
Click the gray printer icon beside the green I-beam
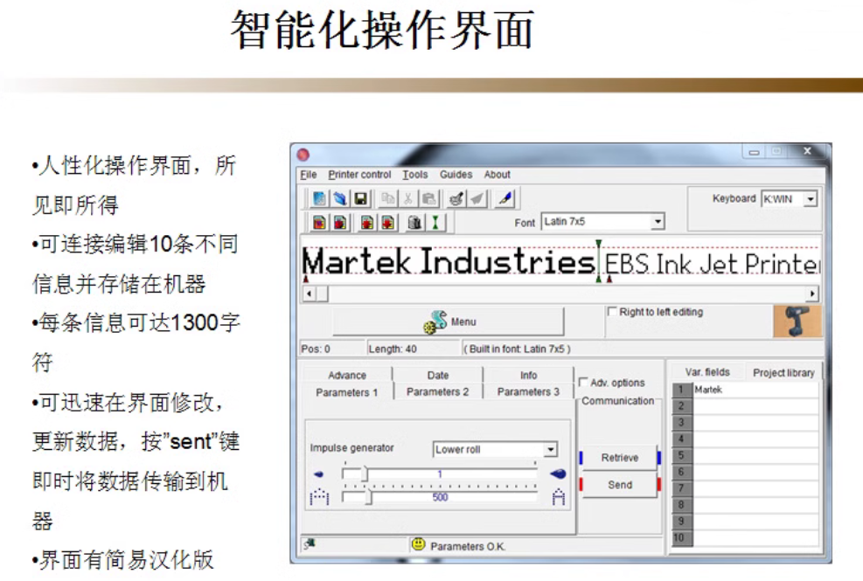[x=414, y=222]
